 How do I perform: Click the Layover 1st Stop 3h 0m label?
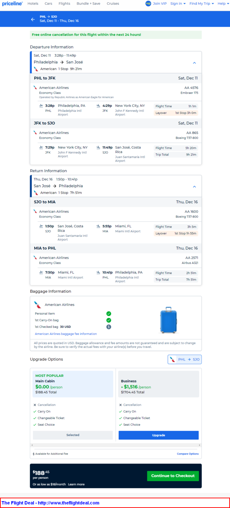click(176, 113)
